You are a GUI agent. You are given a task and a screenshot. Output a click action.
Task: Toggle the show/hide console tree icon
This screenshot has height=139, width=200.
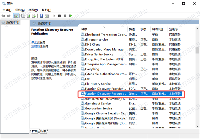pyautogui.click(x=16, y=16)
